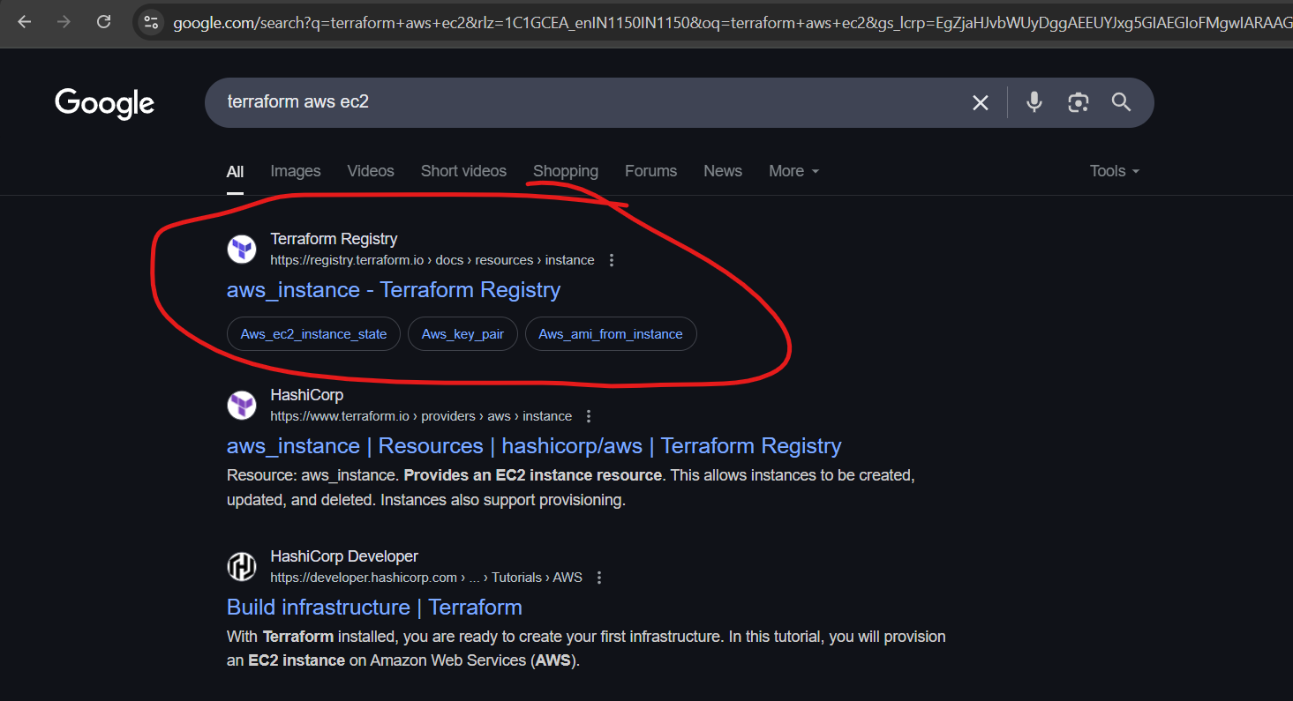Reload the page with refresh icon

pyautogui.click(x=103, y=22)
